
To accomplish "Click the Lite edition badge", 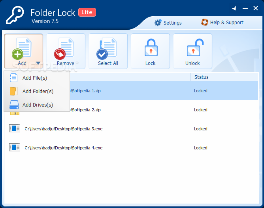I will click(x=87, y=12).
